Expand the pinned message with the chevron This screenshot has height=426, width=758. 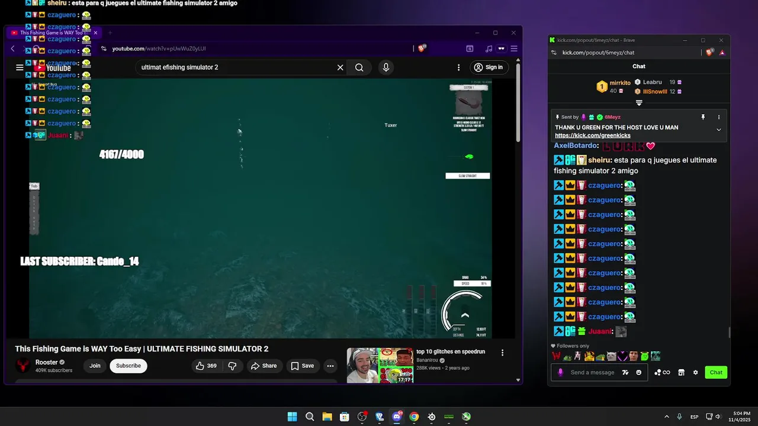pyautogui.click(x=719, y=130)
